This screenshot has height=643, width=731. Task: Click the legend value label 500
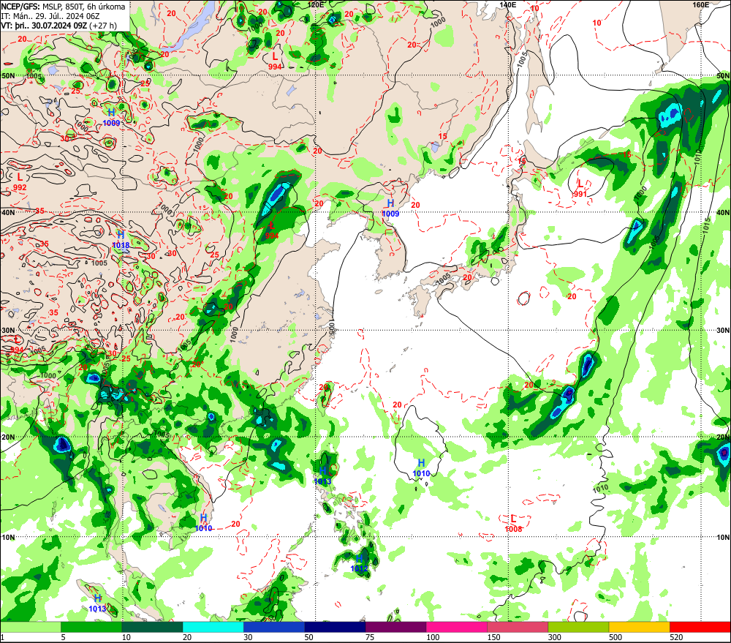point(616,637)
